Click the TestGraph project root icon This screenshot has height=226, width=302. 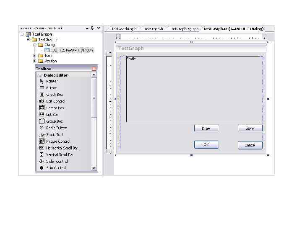click(x=29, y=34)
